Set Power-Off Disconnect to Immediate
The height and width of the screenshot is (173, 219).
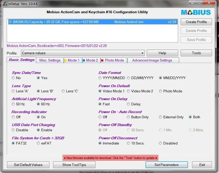click(x=109, y=143)
